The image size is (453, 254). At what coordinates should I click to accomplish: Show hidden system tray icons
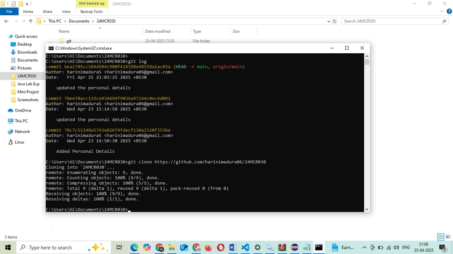364,247
